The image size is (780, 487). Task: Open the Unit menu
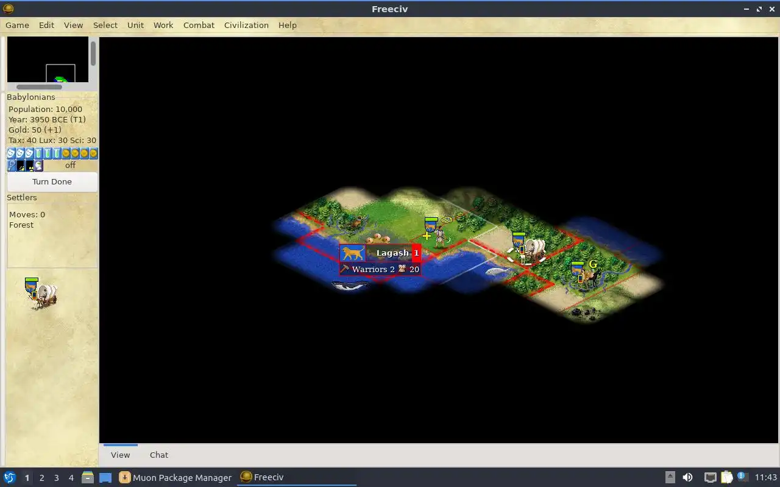pos(135,25)
